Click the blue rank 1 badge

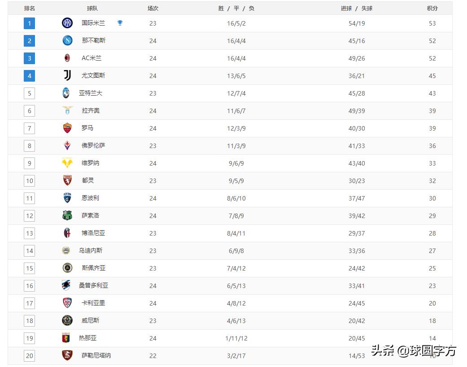[x=30, y=23]
